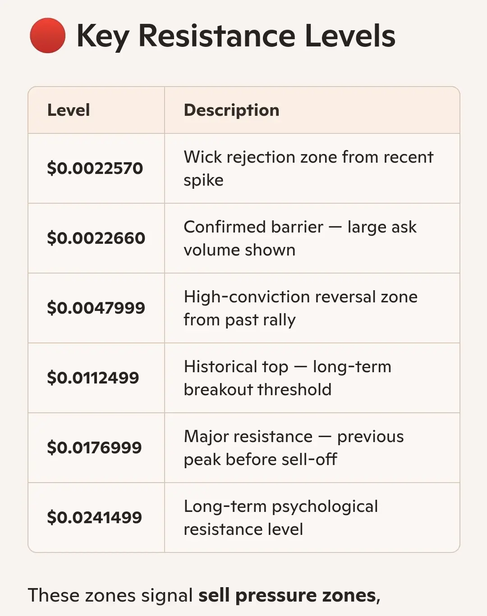
Task: Select the $0.0022570 level cell
Action: (x=95, y=168)
